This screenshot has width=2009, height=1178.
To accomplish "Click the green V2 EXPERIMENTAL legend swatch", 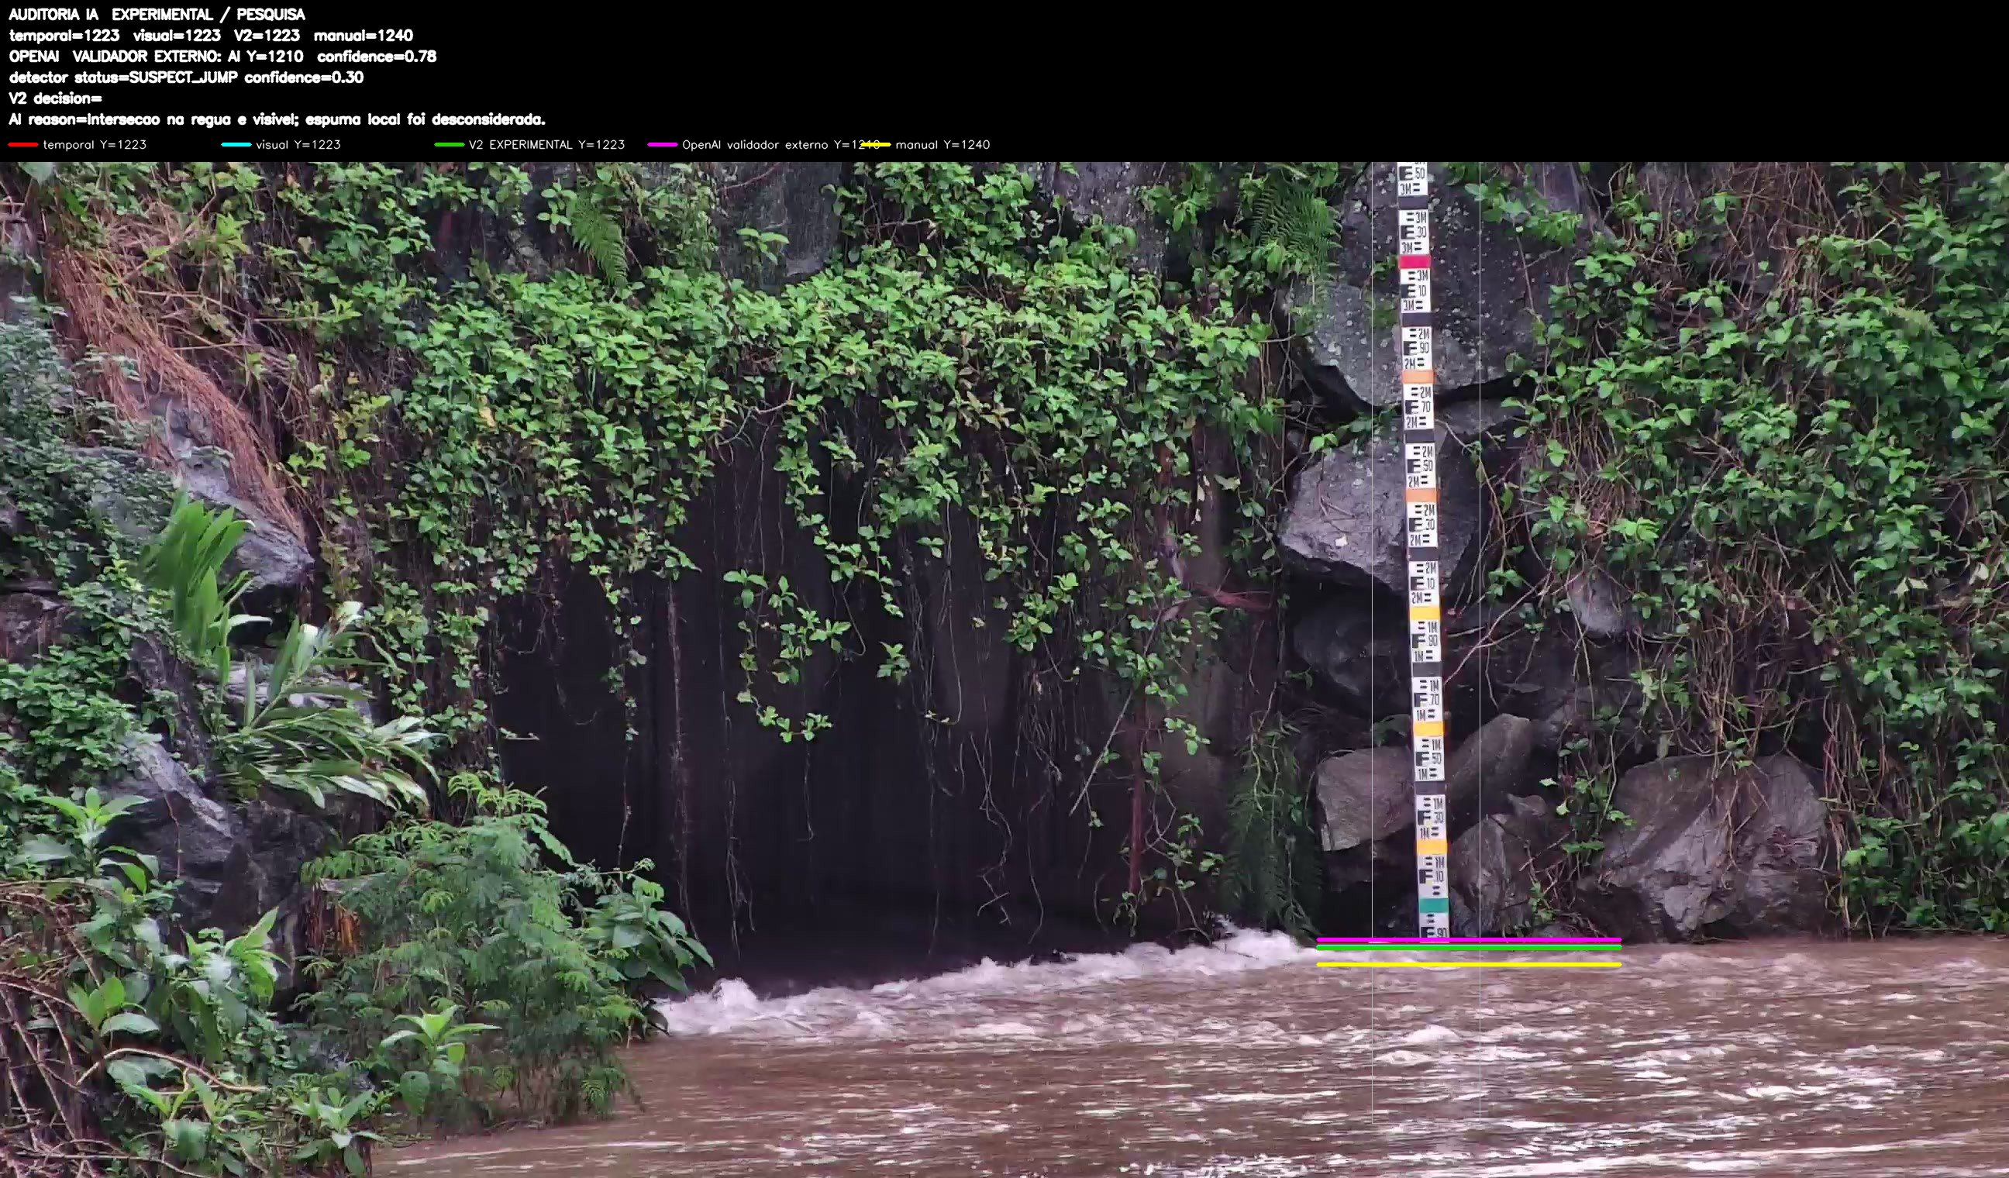I will [x=449, y=144].
